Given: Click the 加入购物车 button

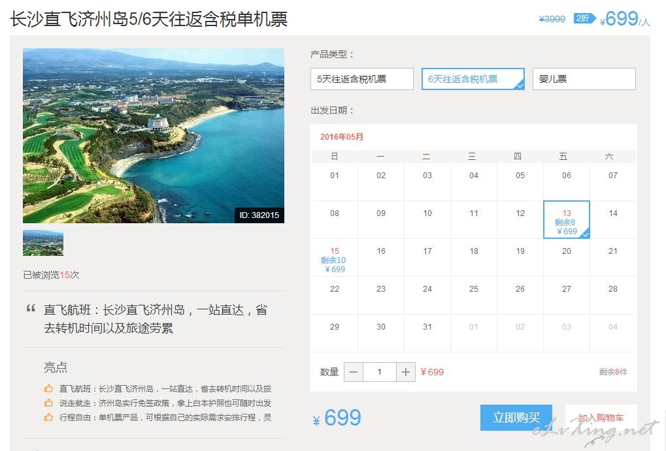Looking at the screenshot, I should 601,418.
